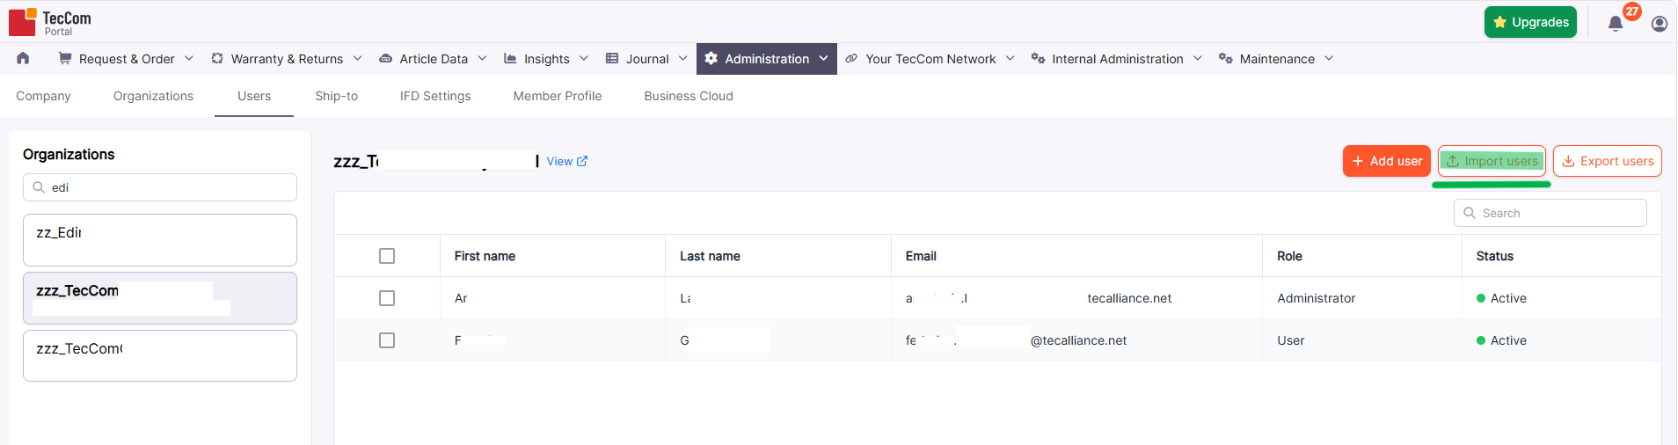Click the users Search input field
The width and height of the screenshot is (1678, 445).
1550,213
